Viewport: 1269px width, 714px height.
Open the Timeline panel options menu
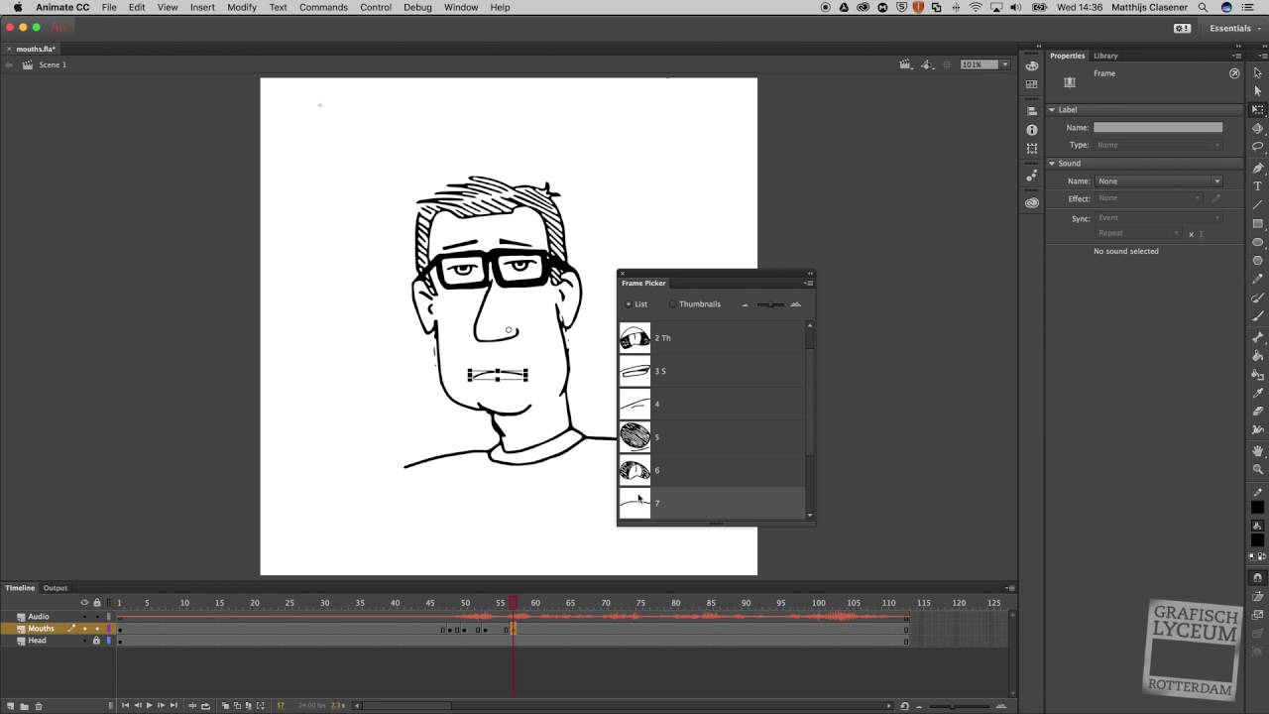pyautogui.click(x=1010, y=588)
